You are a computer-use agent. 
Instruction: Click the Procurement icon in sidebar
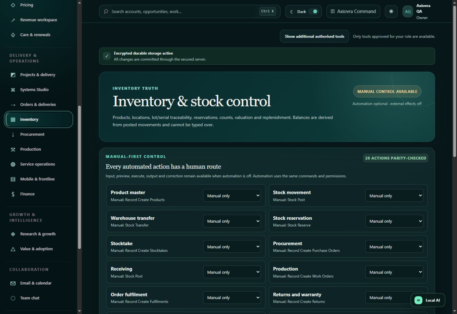pos(13,135)
